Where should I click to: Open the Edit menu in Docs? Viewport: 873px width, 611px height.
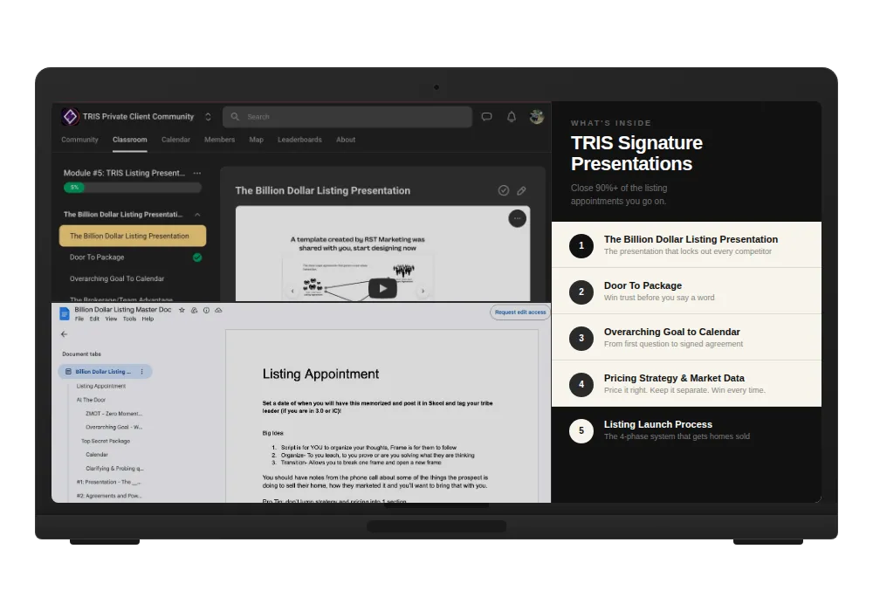point(94,319)
